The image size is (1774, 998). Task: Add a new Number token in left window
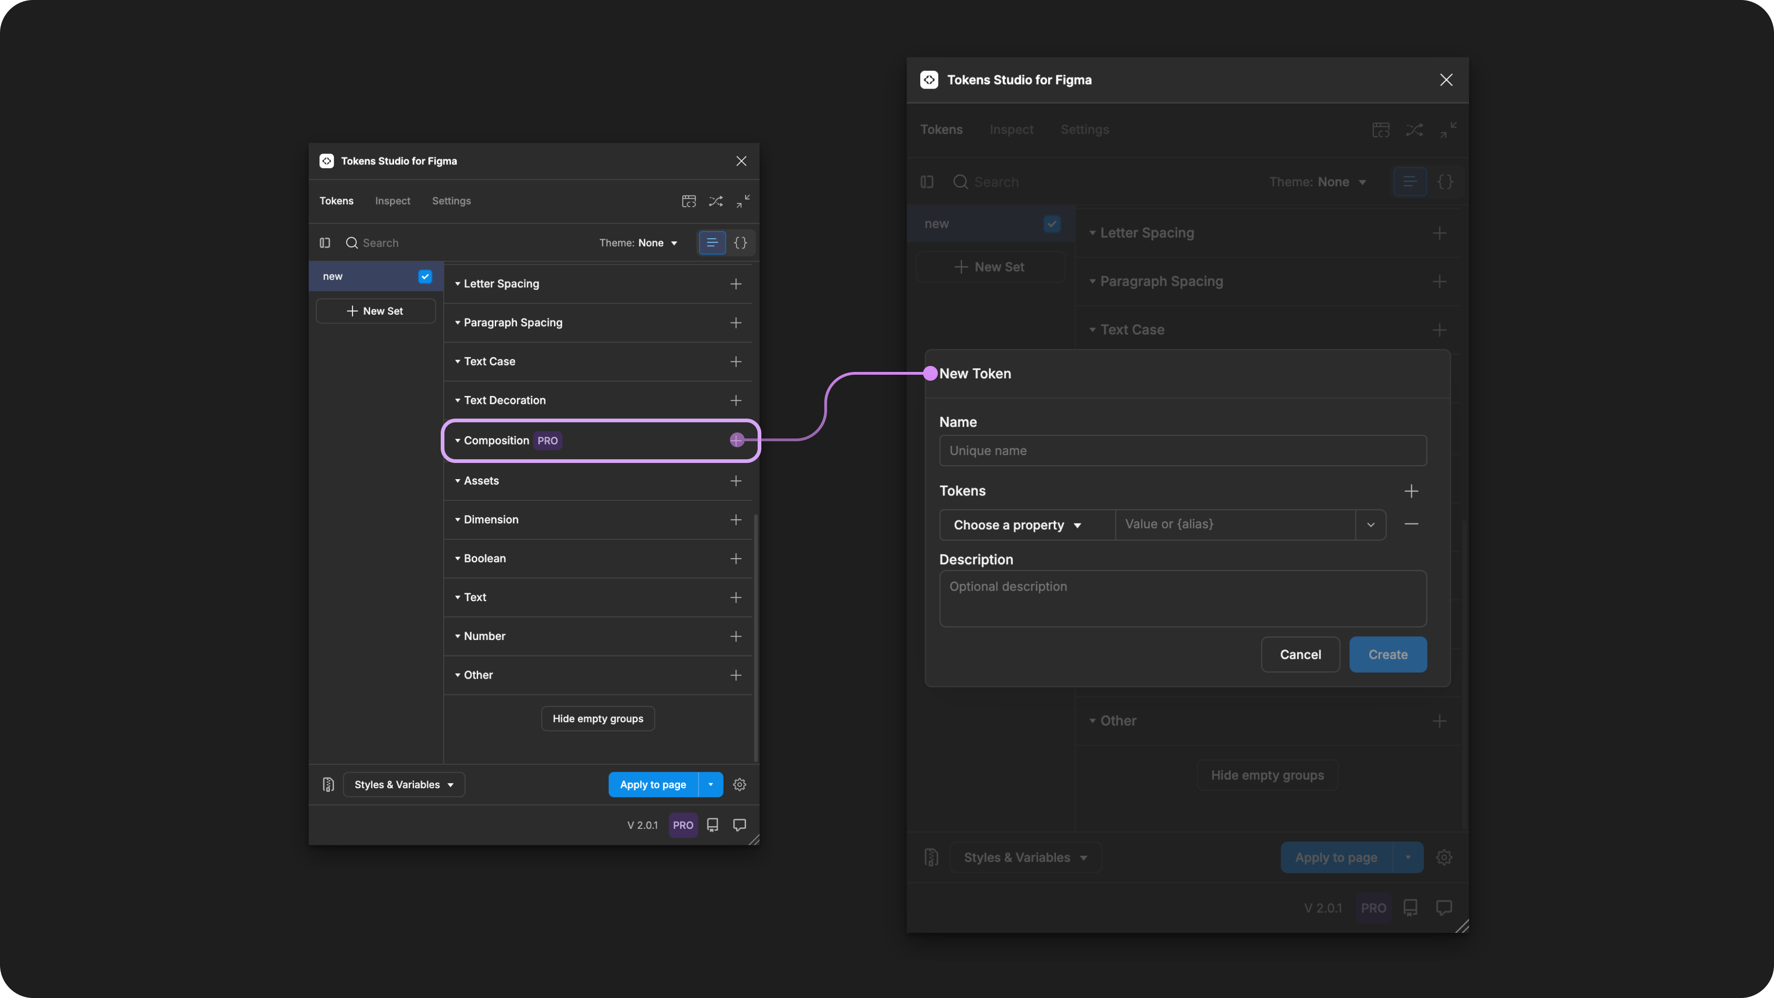(x=735, y=636)
